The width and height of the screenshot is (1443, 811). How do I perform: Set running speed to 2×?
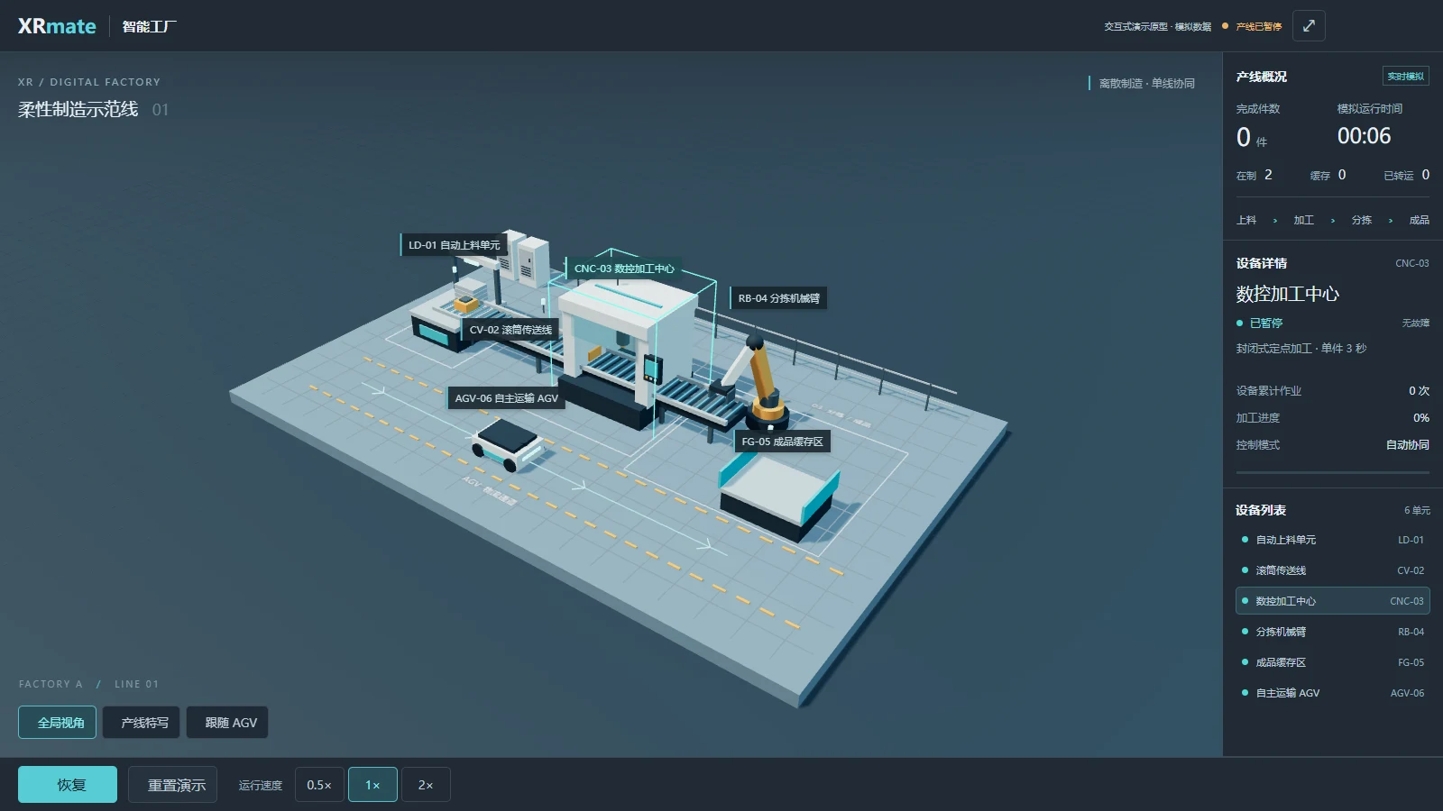tap(426, 785)
